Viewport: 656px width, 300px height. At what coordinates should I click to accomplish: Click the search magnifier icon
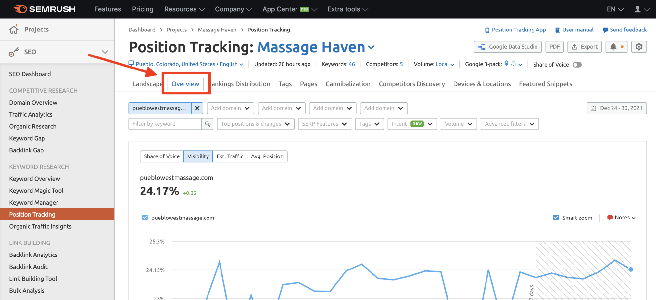click(x=207, y=124)
